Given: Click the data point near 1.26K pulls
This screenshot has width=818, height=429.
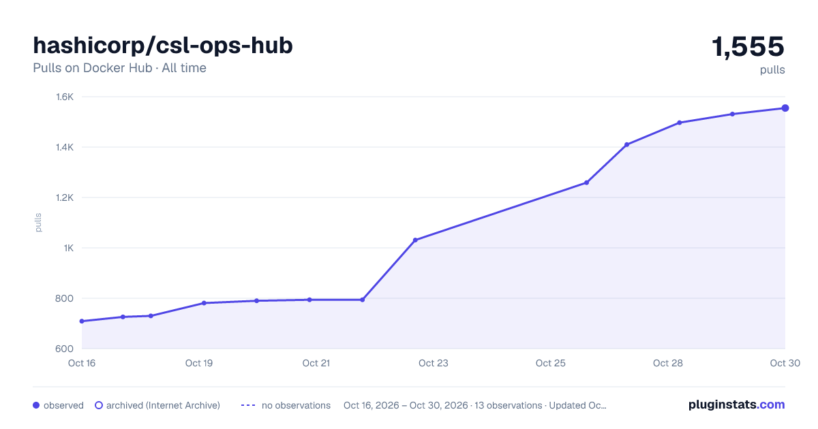Looking at the screenshot, I should pyautogui.click(x=586, y=182).
